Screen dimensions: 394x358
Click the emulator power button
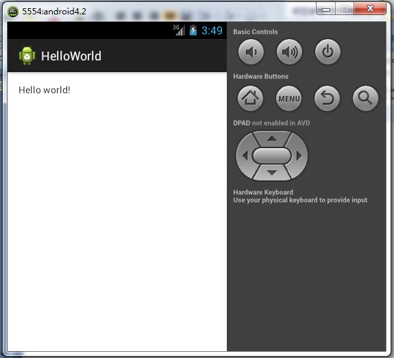pos(328,52)
